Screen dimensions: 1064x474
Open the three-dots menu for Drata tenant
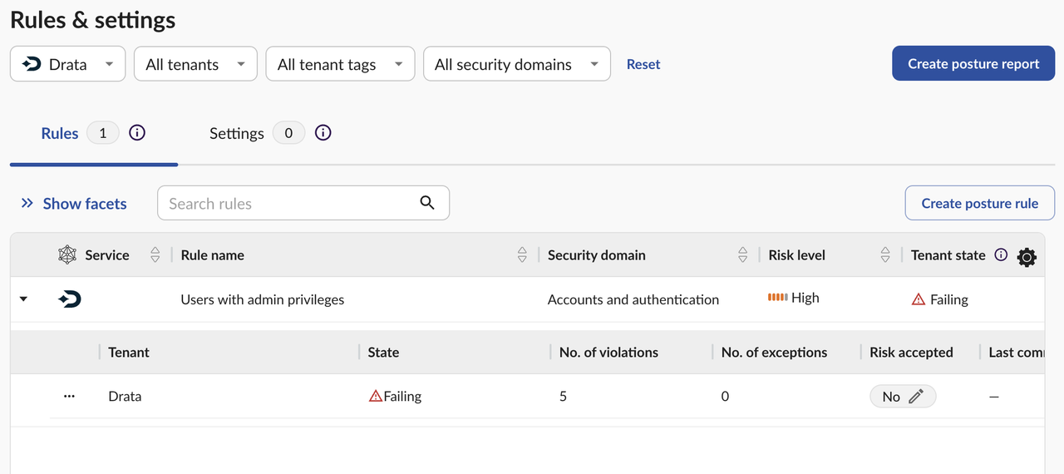click(70, 397)
